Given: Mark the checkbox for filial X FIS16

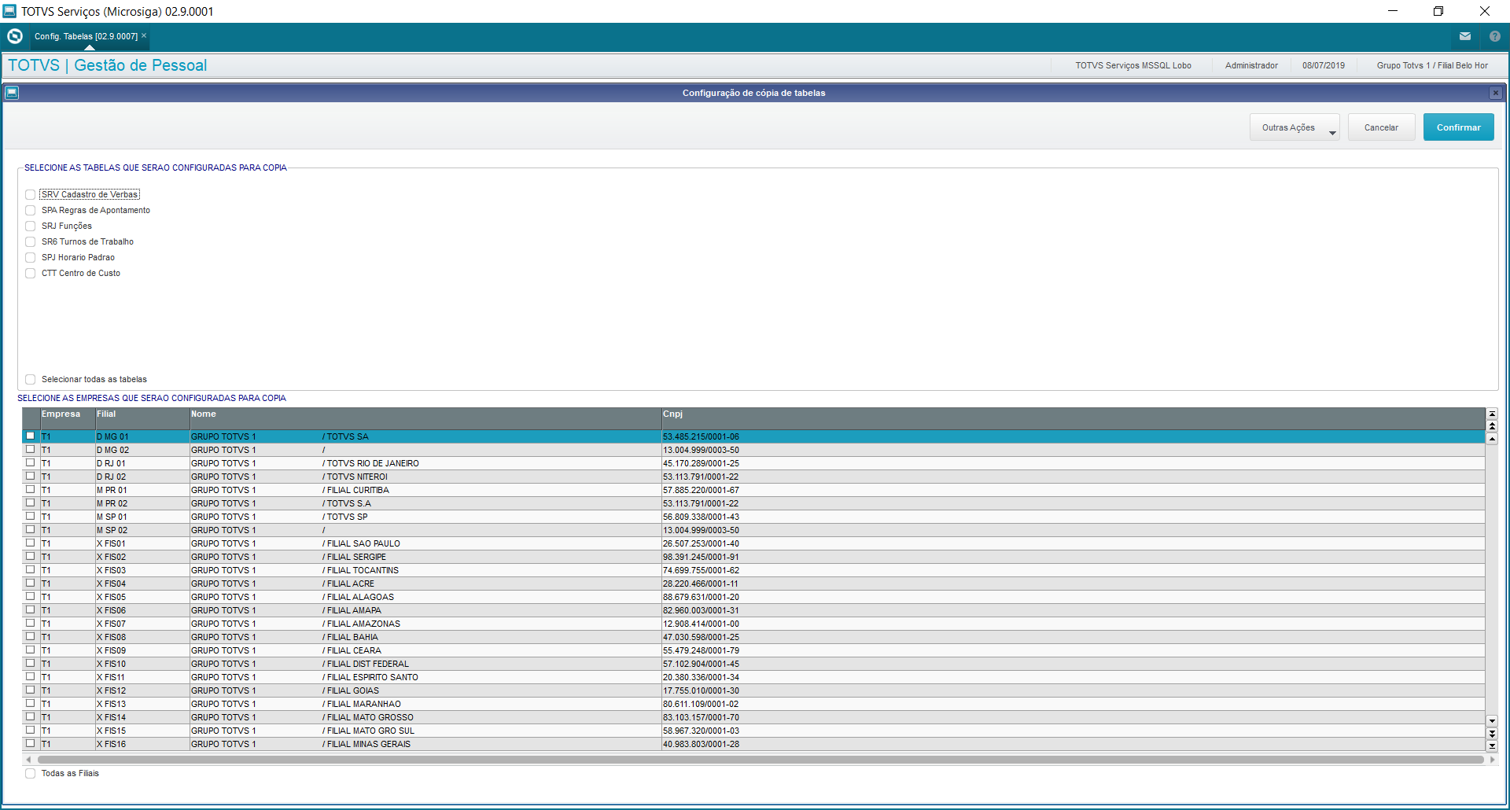Looking at the screenshot, I should (x=31, y=743).
